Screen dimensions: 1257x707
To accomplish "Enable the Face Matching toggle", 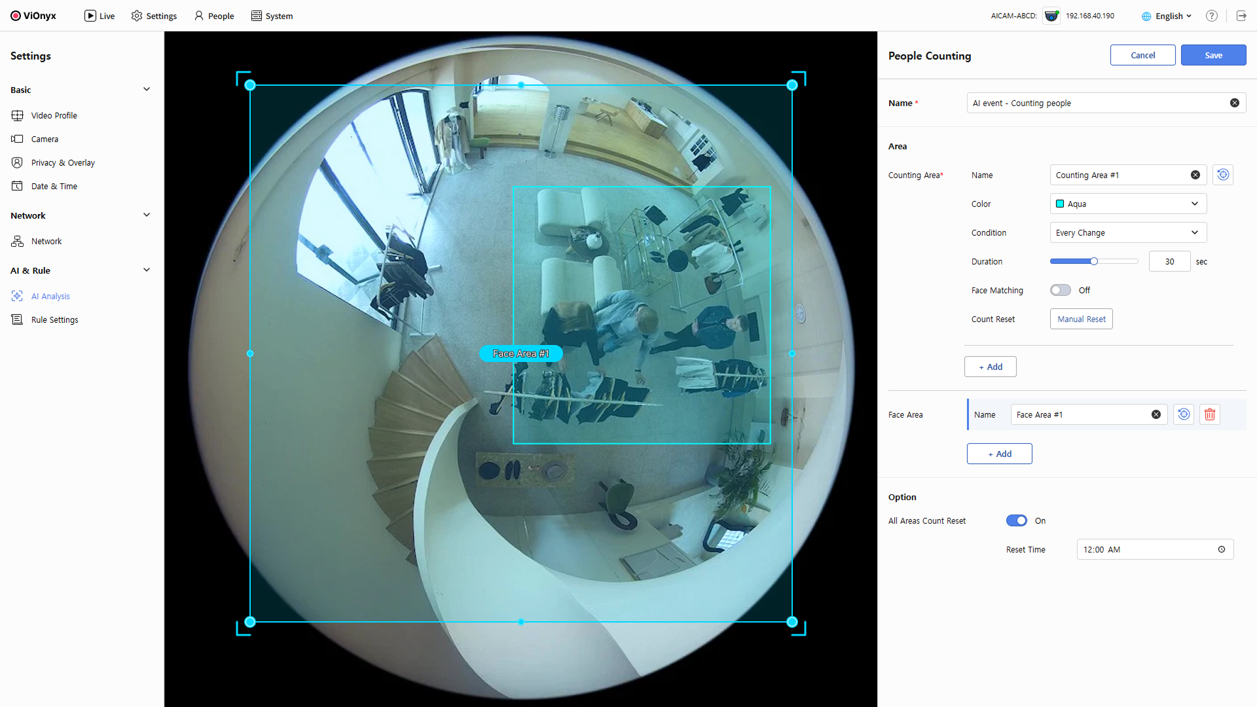I will (x=1060, y=290).
